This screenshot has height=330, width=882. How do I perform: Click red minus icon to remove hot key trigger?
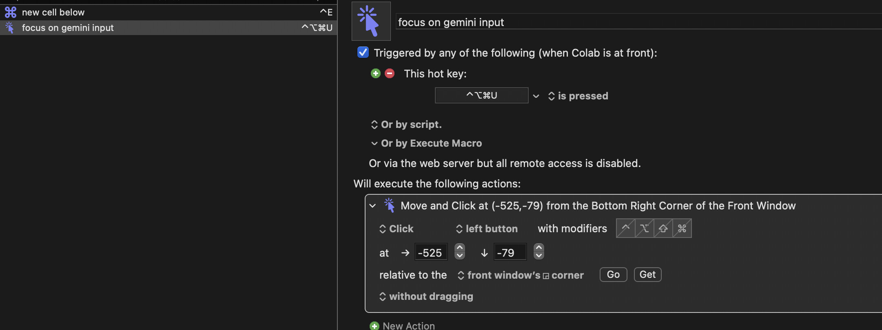390,73
